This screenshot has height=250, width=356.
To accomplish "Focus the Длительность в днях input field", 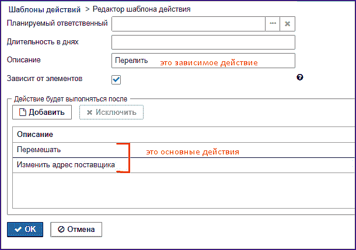I will click(x=203, y=42).
